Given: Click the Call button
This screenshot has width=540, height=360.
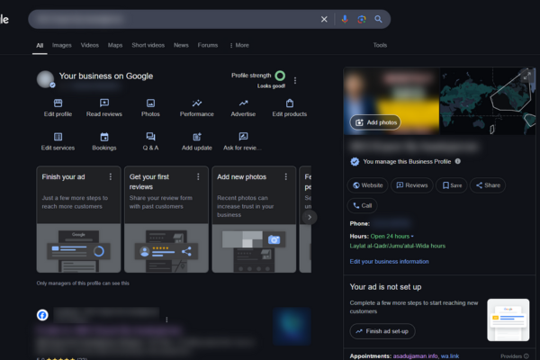Looking at the screenshot, I should (363, 206).
